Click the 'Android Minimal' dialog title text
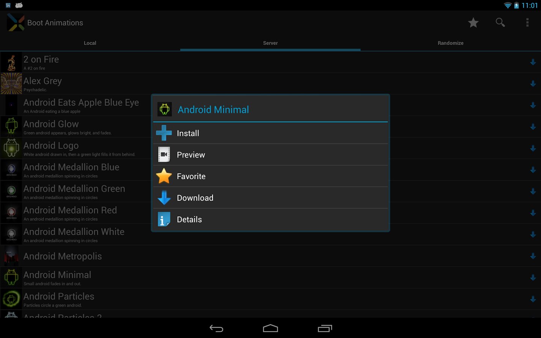 213,110
